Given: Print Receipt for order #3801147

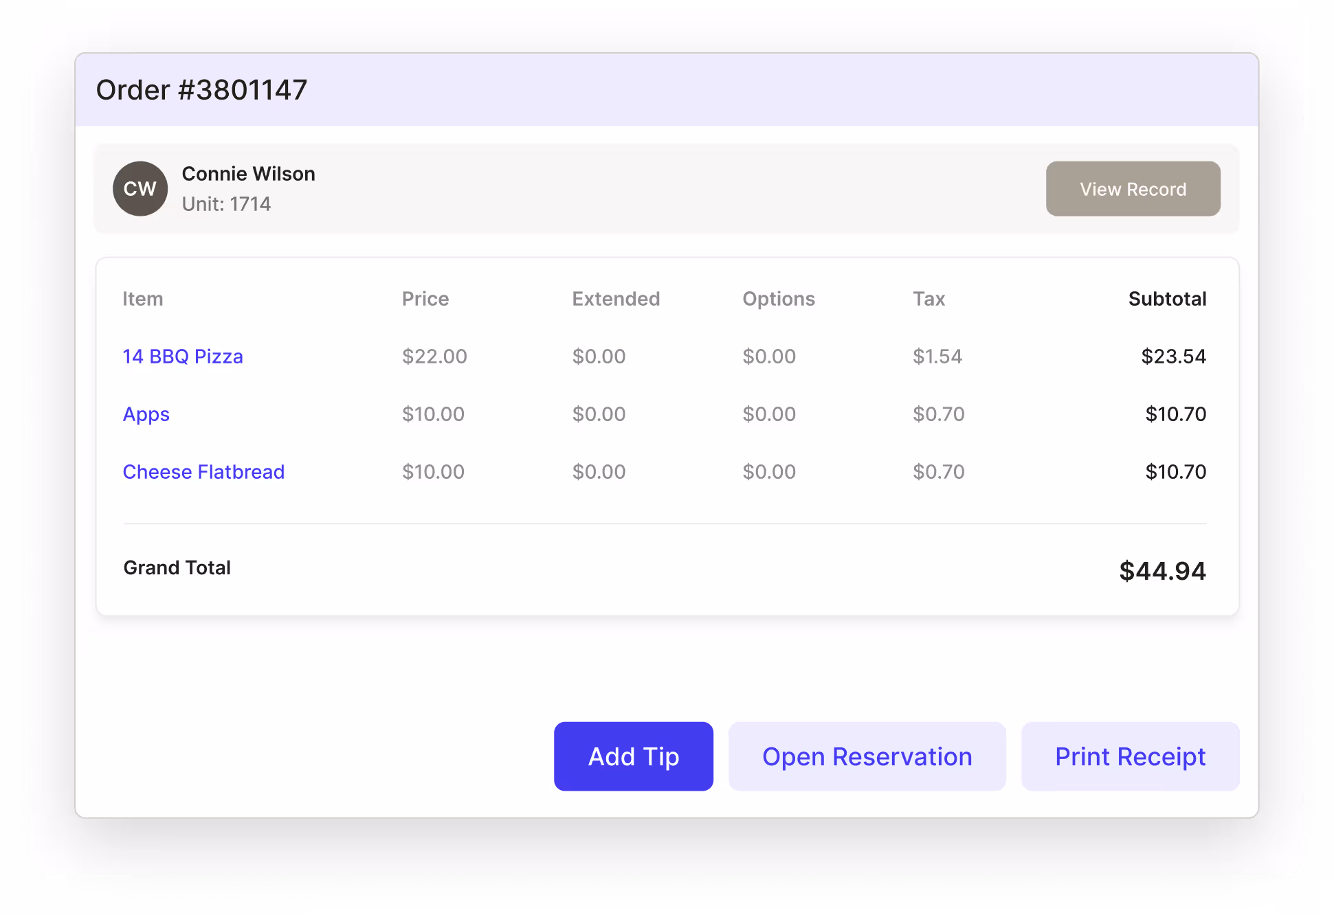Looking at the screenshot, I should [1130, 756].
